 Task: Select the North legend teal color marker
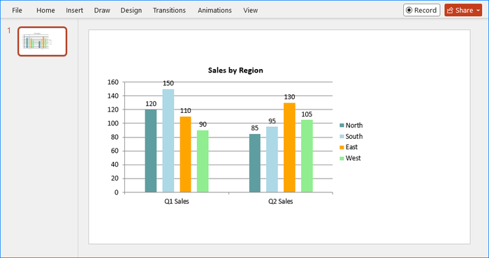[x=342, y=126]
